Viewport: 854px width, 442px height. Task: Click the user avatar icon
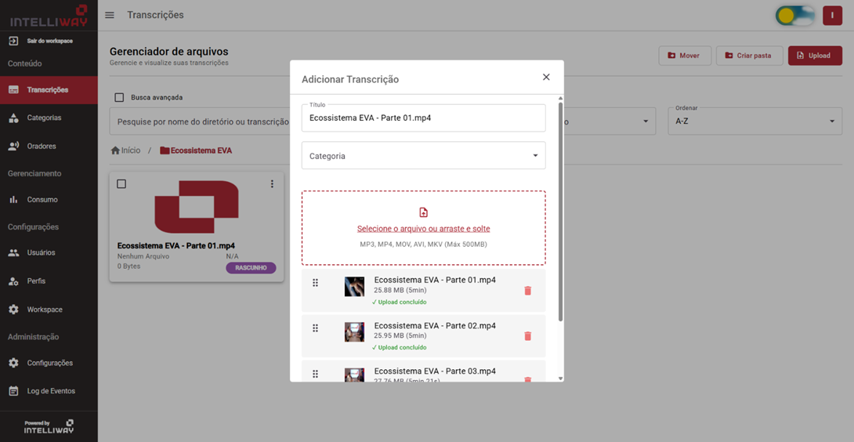(832, 15)
